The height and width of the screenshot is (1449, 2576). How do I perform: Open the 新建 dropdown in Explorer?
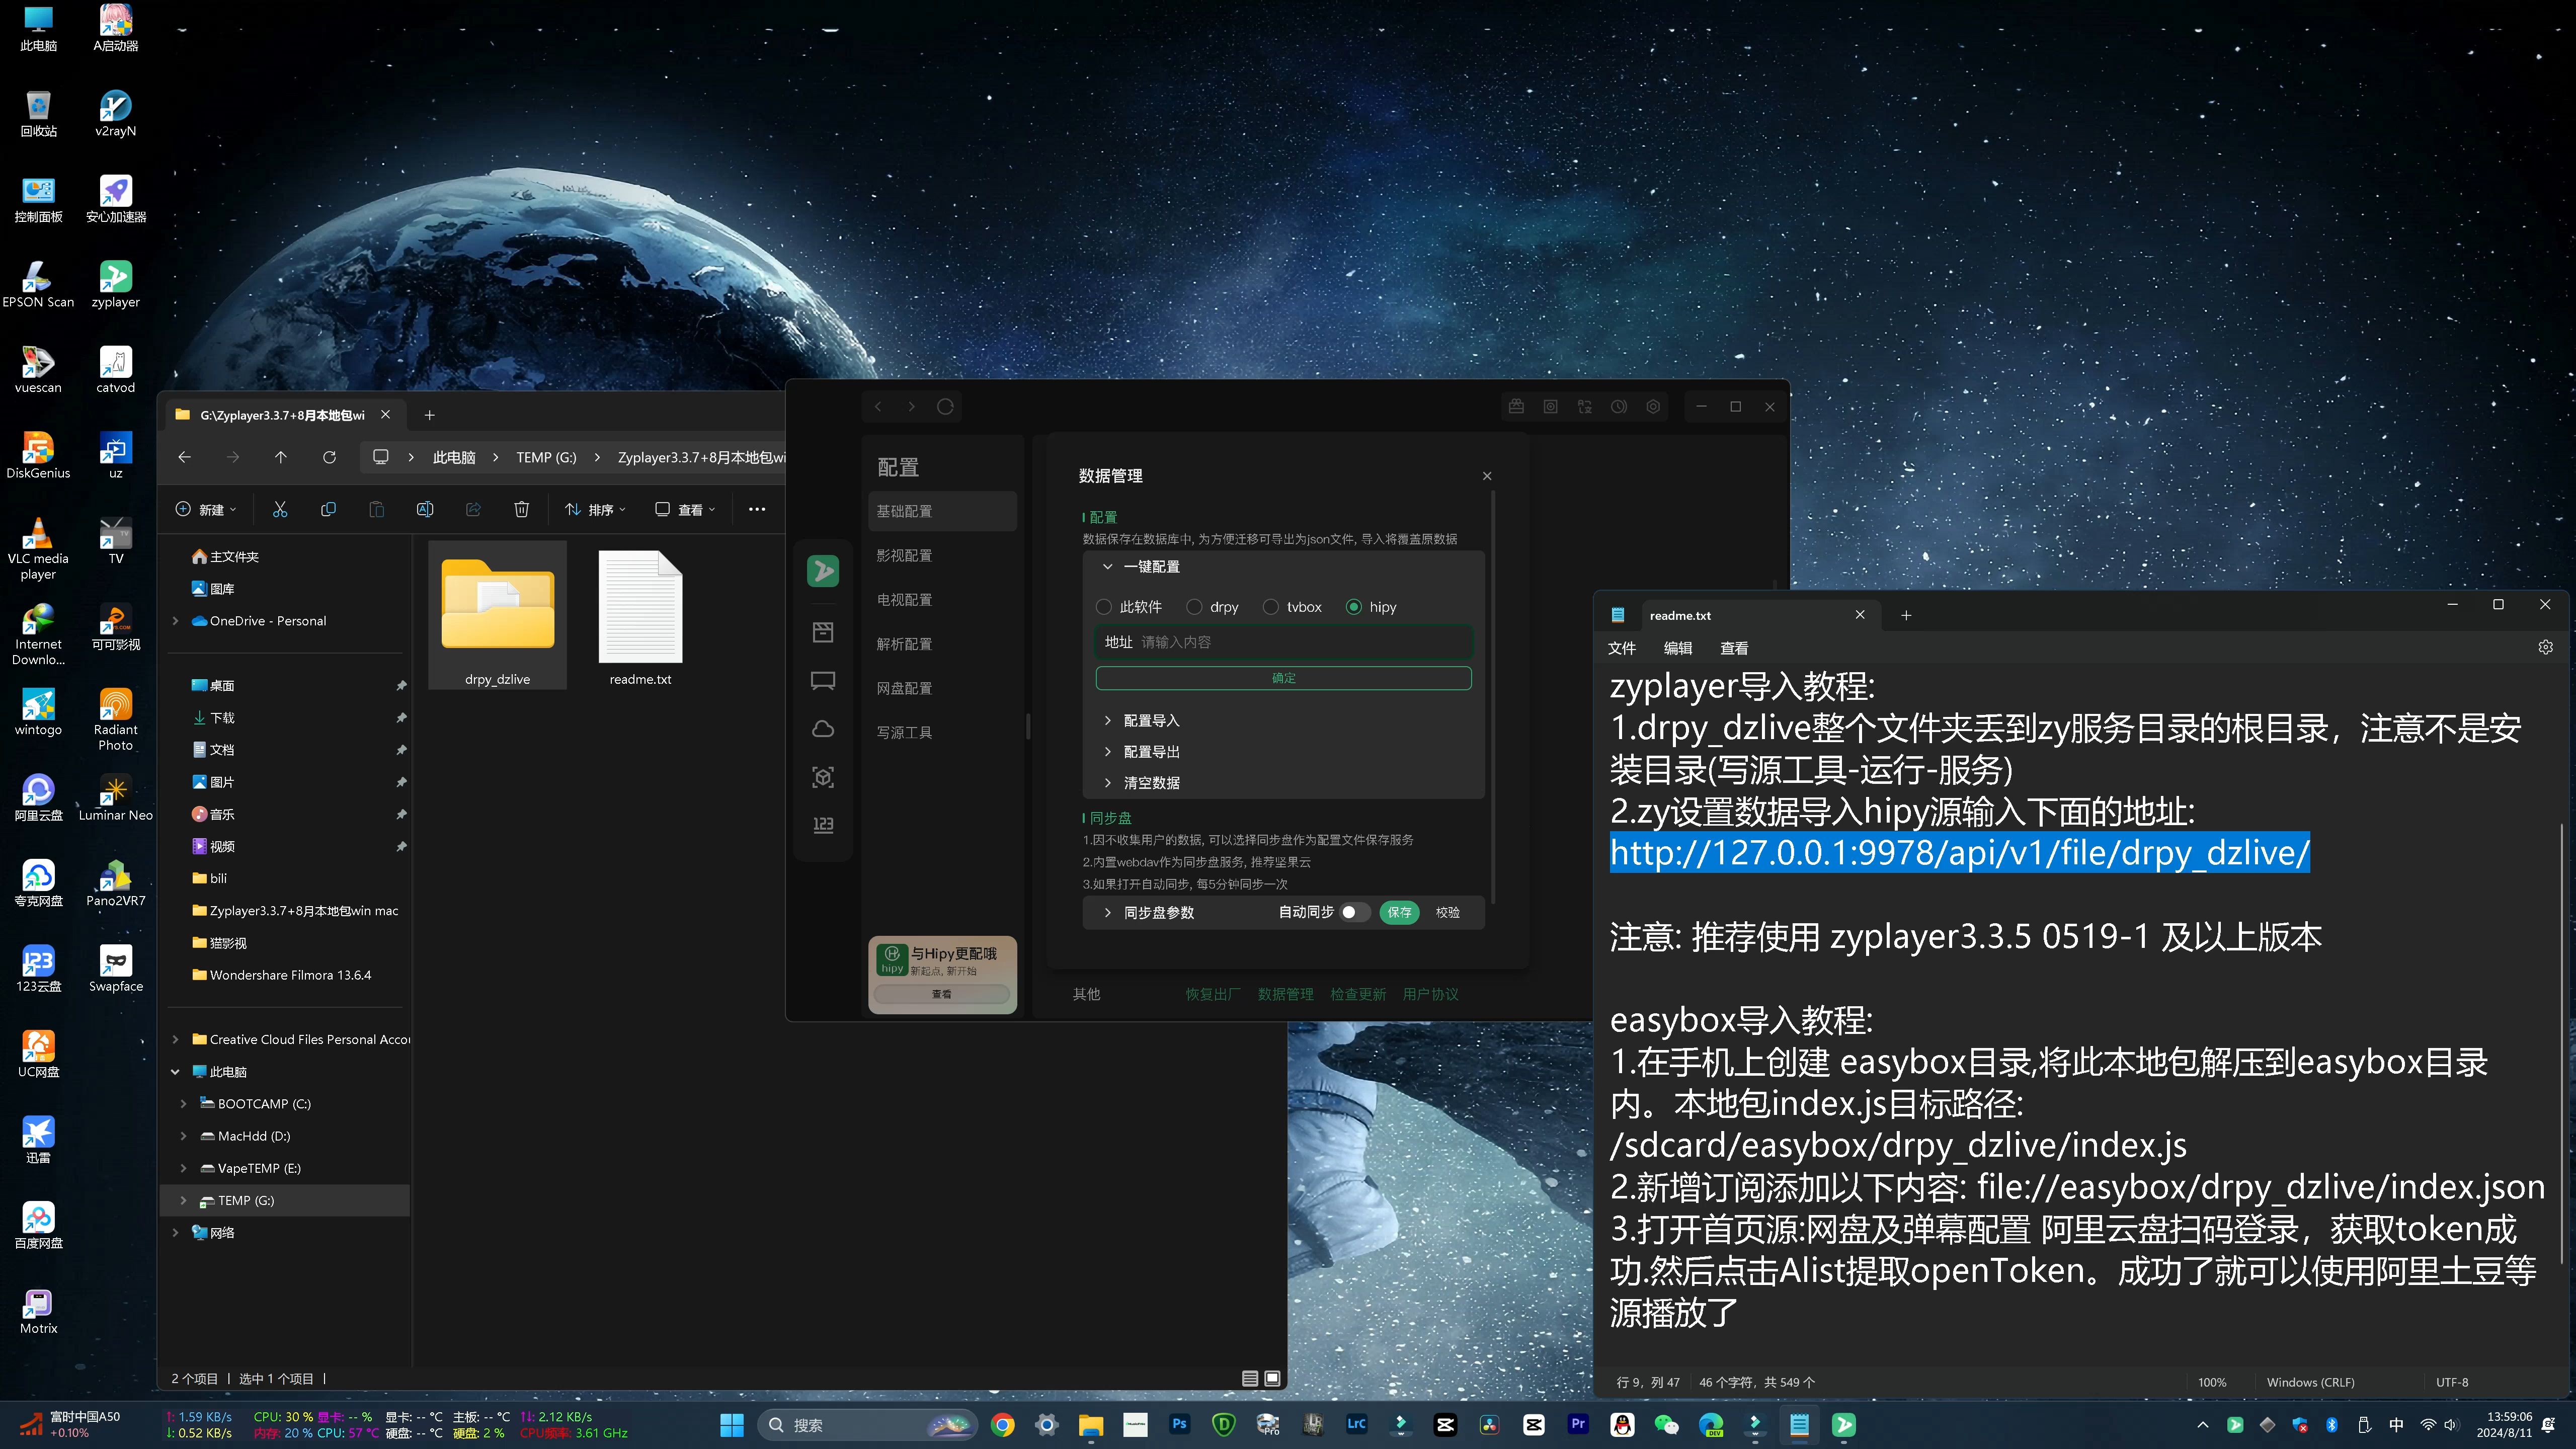coord(206,510)
